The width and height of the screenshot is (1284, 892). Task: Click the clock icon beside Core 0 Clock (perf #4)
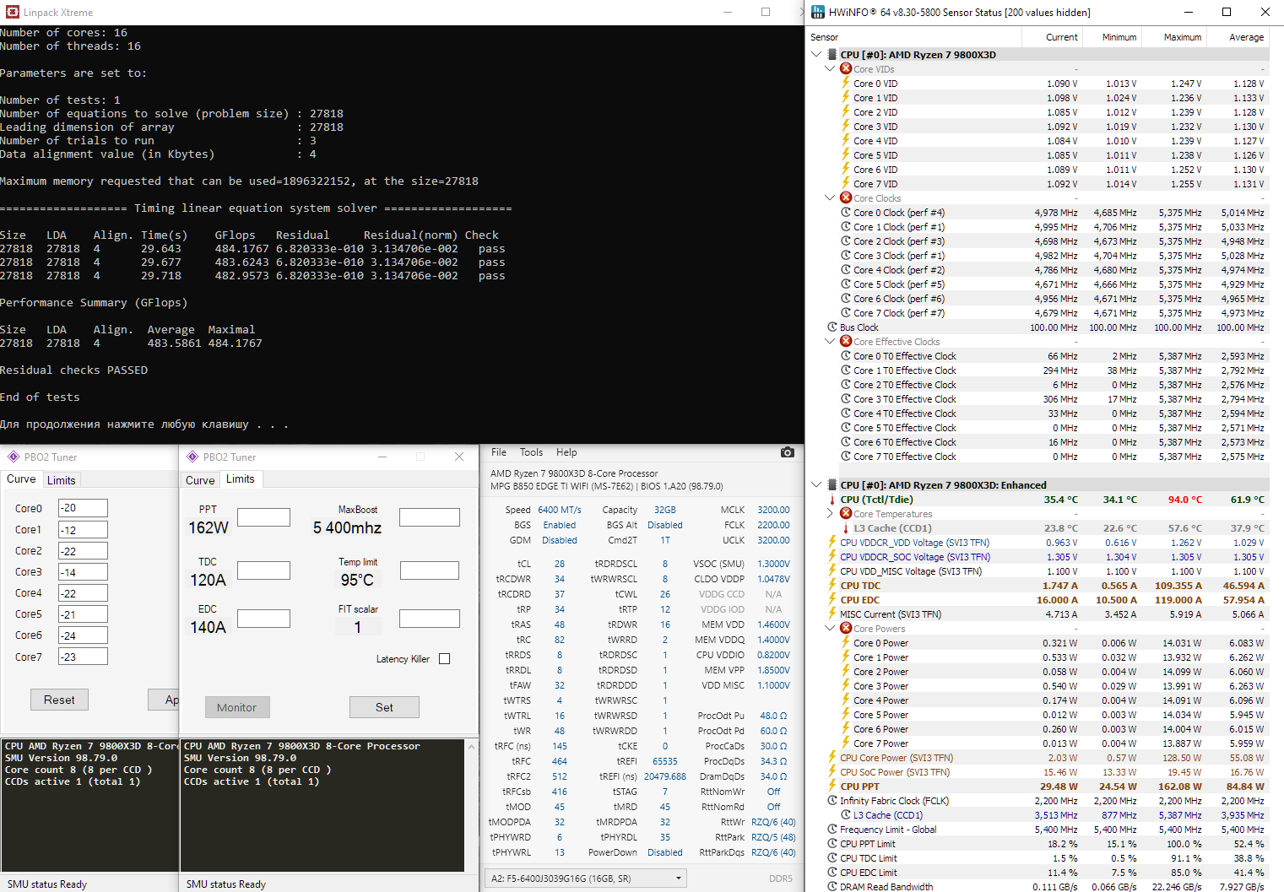click(x=846, y=212)
